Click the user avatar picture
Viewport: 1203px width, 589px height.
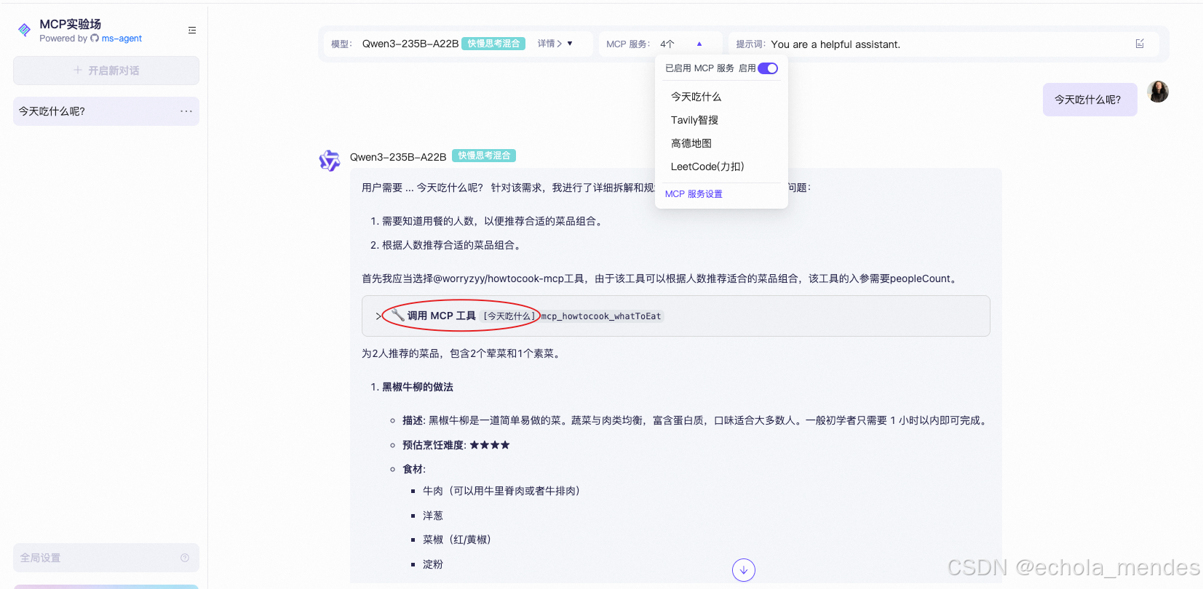(x=1158, y=92)
